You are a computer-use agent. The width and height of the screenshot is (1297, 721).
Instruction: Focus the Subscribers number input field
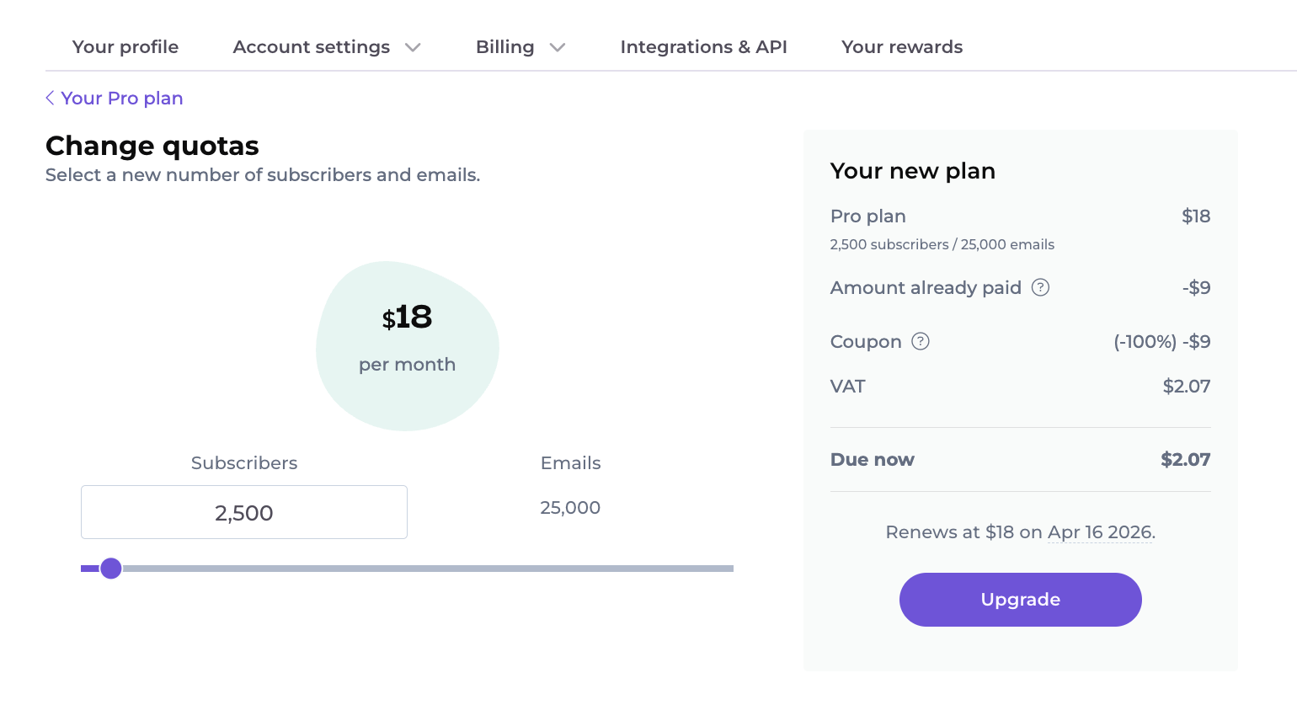(x=244, y=512)
